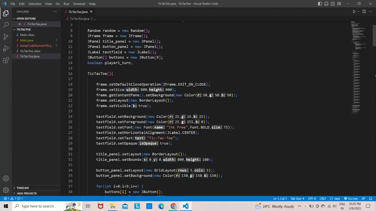Customize layout icon in title bar
This screenshot has width=376, height=211.
pyautogui.click(x=339, y=4)
